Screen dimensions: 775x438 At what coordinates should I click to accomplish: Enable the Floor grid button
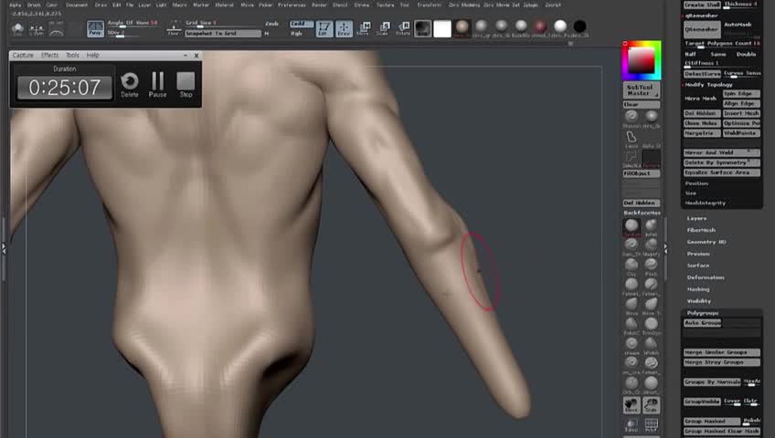click(x=174, y=28)
